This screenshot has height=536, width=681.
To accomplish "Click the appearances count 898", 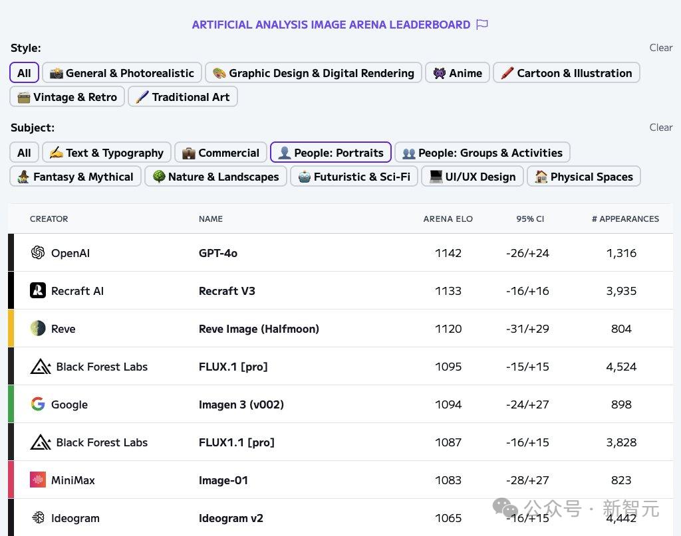I will click(x=622, y=404).
